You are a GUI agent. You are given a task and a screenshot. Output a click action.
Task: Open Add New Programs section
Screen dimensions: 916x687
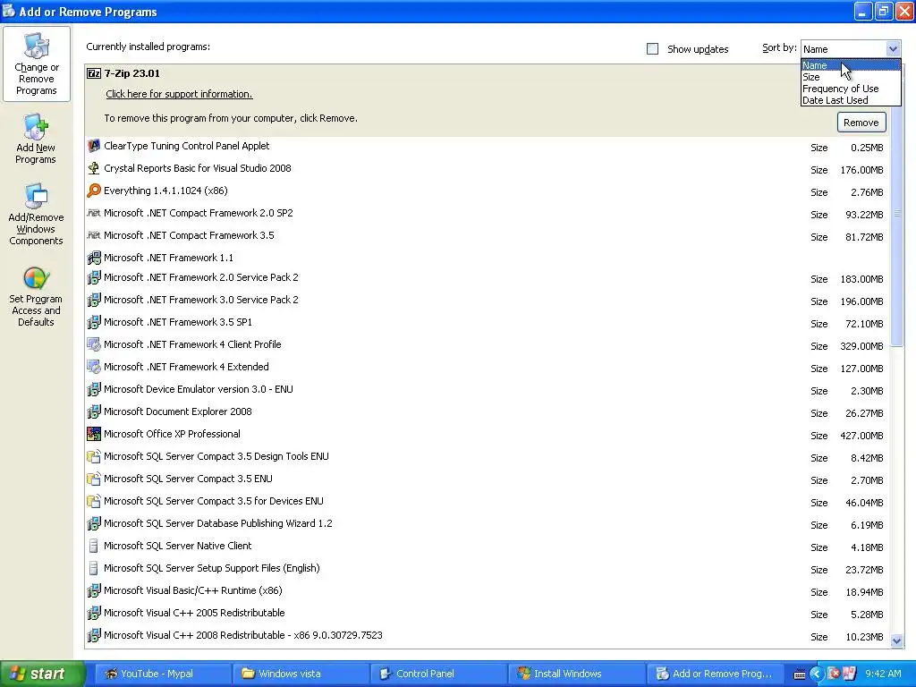[36, 140]
